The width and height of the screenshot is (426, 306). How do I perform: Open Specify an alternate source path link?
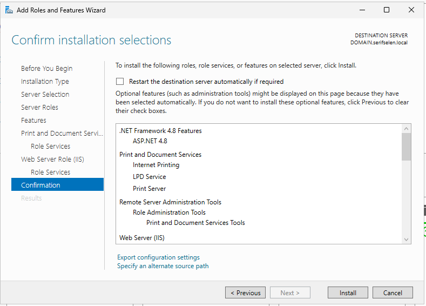pos(163,266)
